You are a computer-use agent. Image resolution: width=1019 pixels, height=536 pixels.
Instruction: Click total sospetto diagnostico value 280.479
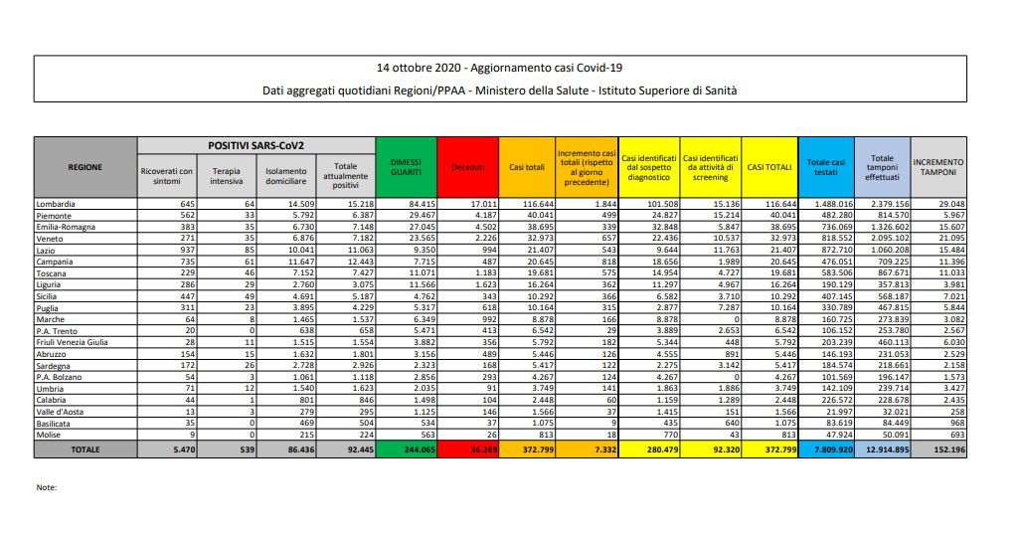click(x=663, y=449)
